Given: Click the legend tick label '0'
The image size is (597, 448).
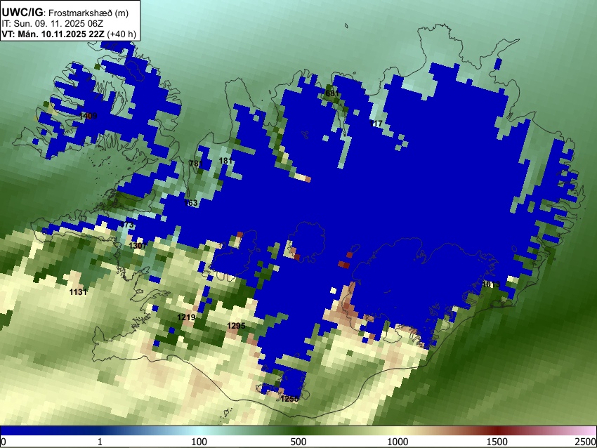Looking at the screenshot, I should tap(4, 442).
